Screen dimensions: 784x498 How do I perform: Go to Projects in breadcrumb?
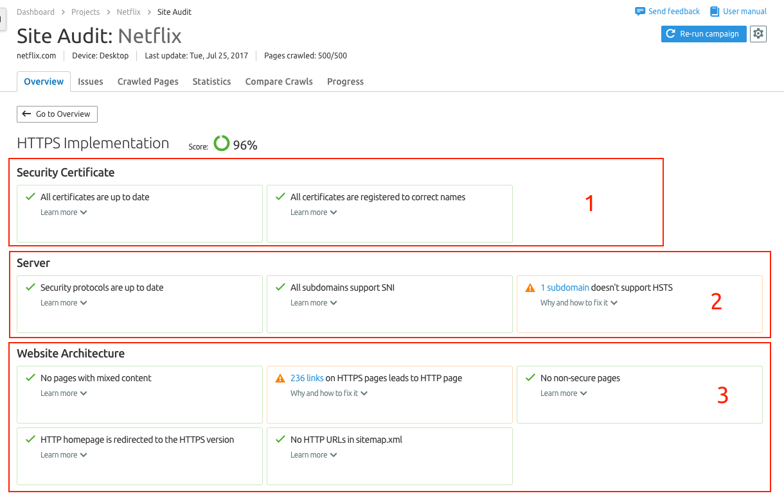(85, 12)
